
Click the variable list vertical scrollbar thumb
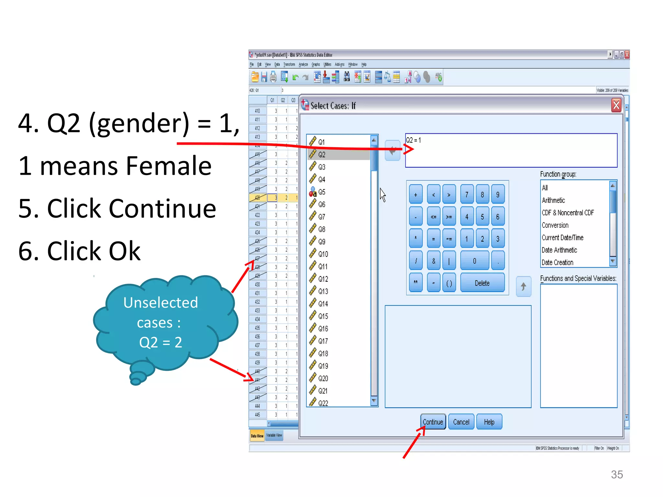374,158
